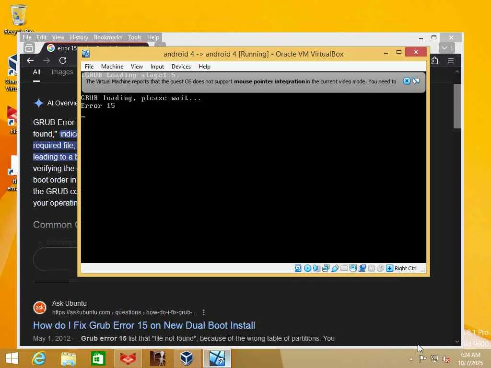Click audio indicator in VirtualBox status bar

click(x=316, y=268)
